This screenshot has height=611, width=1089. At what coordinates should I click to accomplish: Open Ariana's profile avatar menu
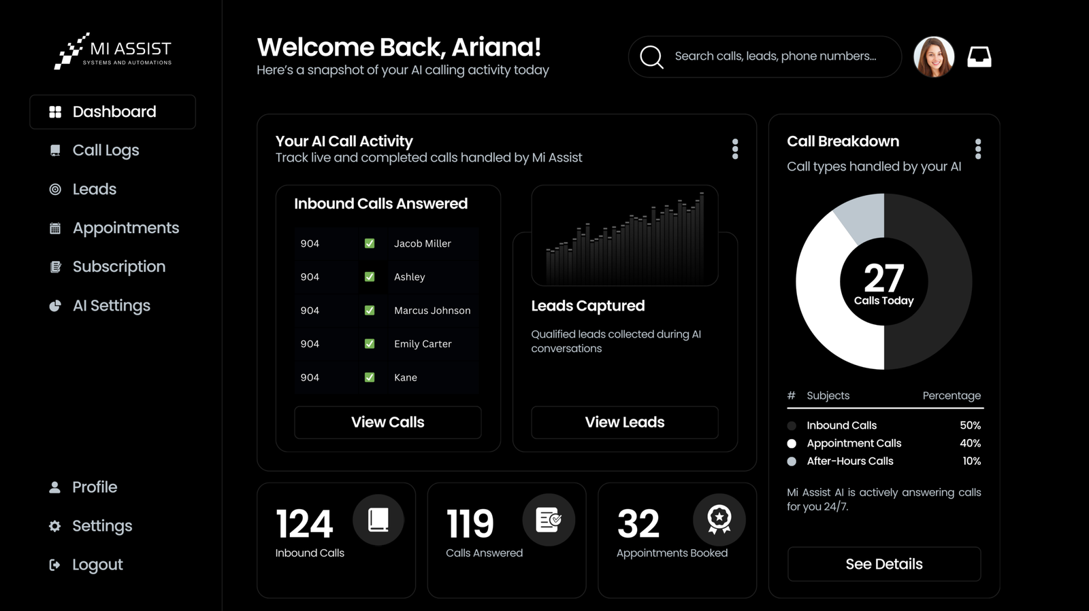coord(934,57)
